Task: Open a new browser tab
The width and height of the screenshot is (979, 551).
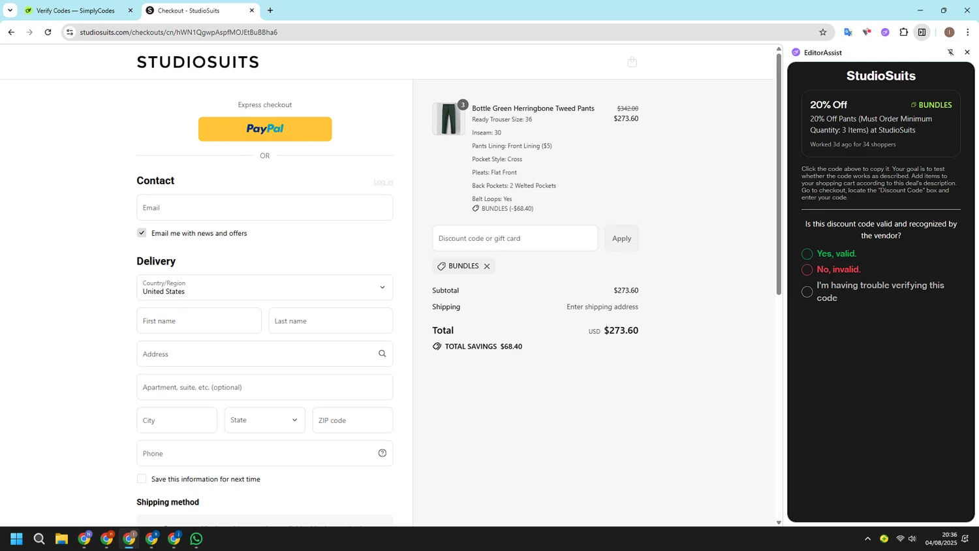Action: 270,10
